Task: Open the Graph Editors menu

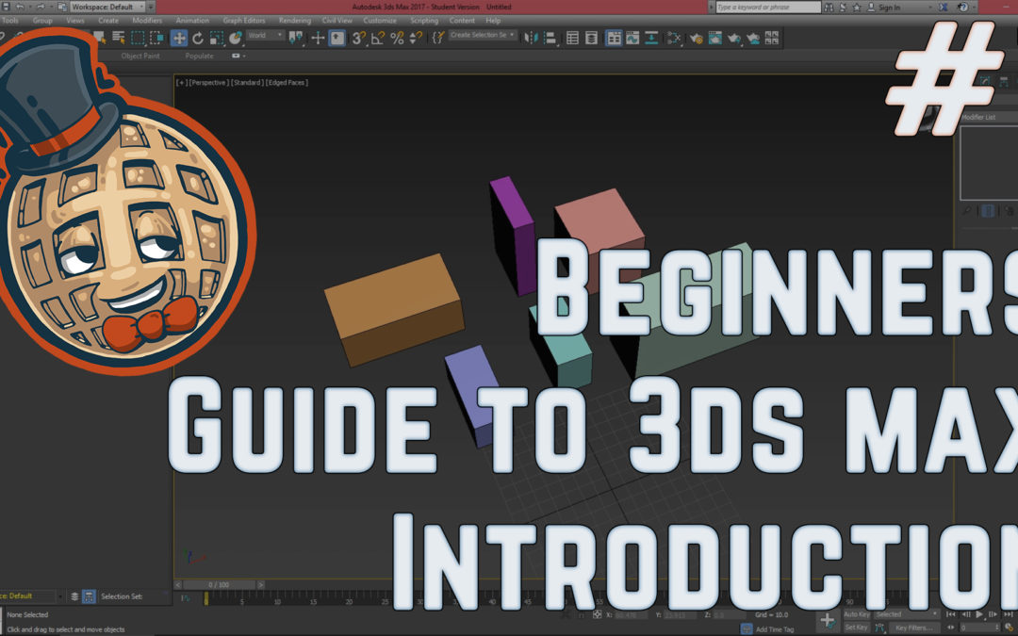Action: pos(244,20)
